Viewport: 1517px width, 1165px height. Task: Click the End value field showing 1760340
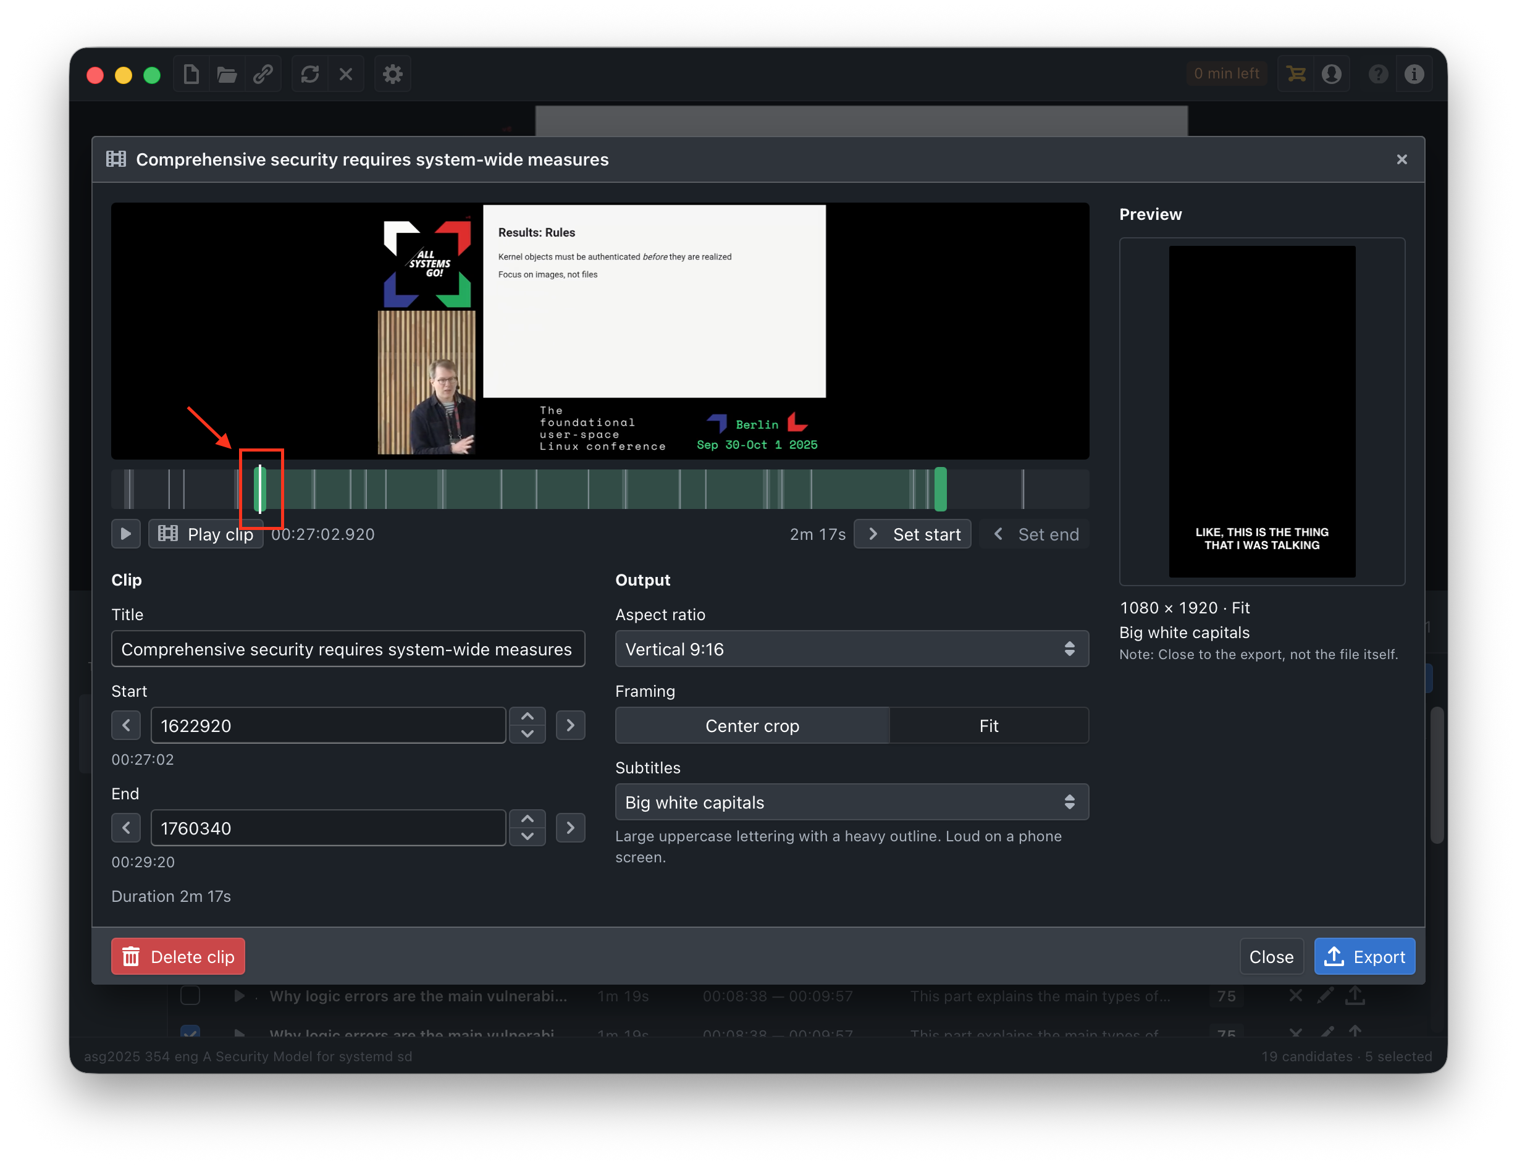[328, 828]
